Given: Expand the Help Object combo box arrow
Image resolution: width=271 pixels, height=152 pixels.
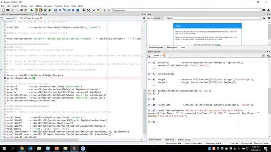Looking at the screenshot, I should click(260, 18).
